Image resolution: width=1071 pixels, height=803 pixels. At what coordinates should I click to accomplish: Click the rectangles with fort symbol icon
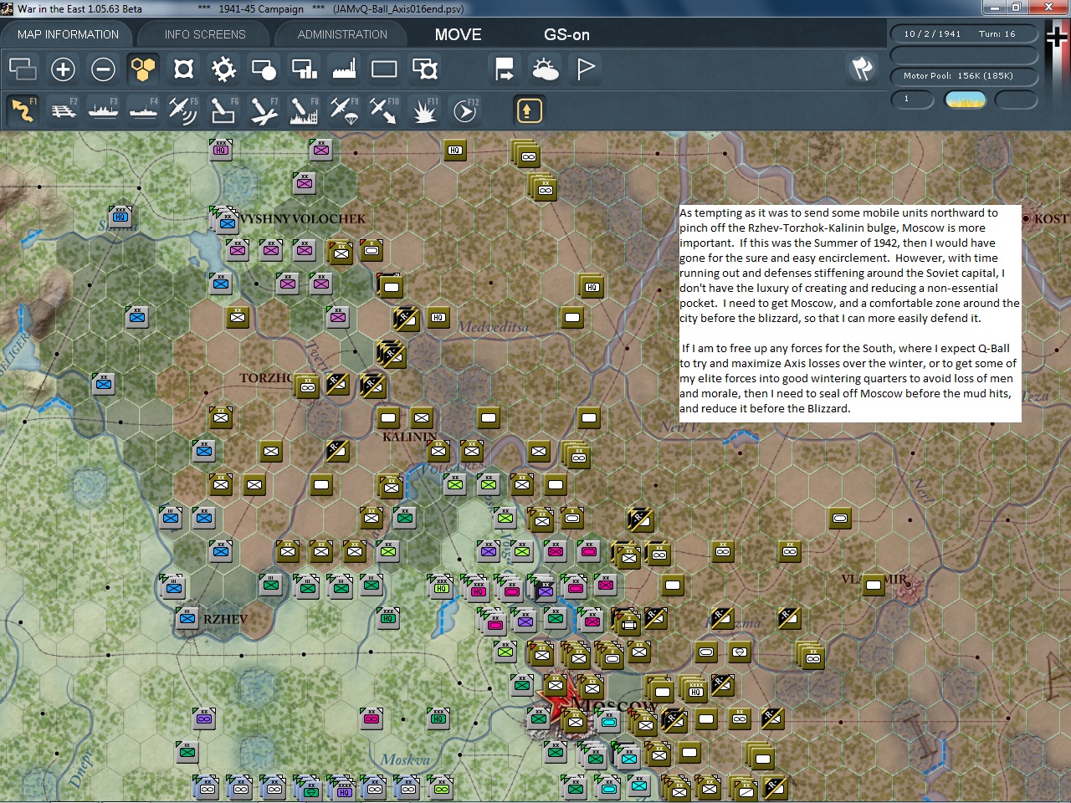coord(424,69)
